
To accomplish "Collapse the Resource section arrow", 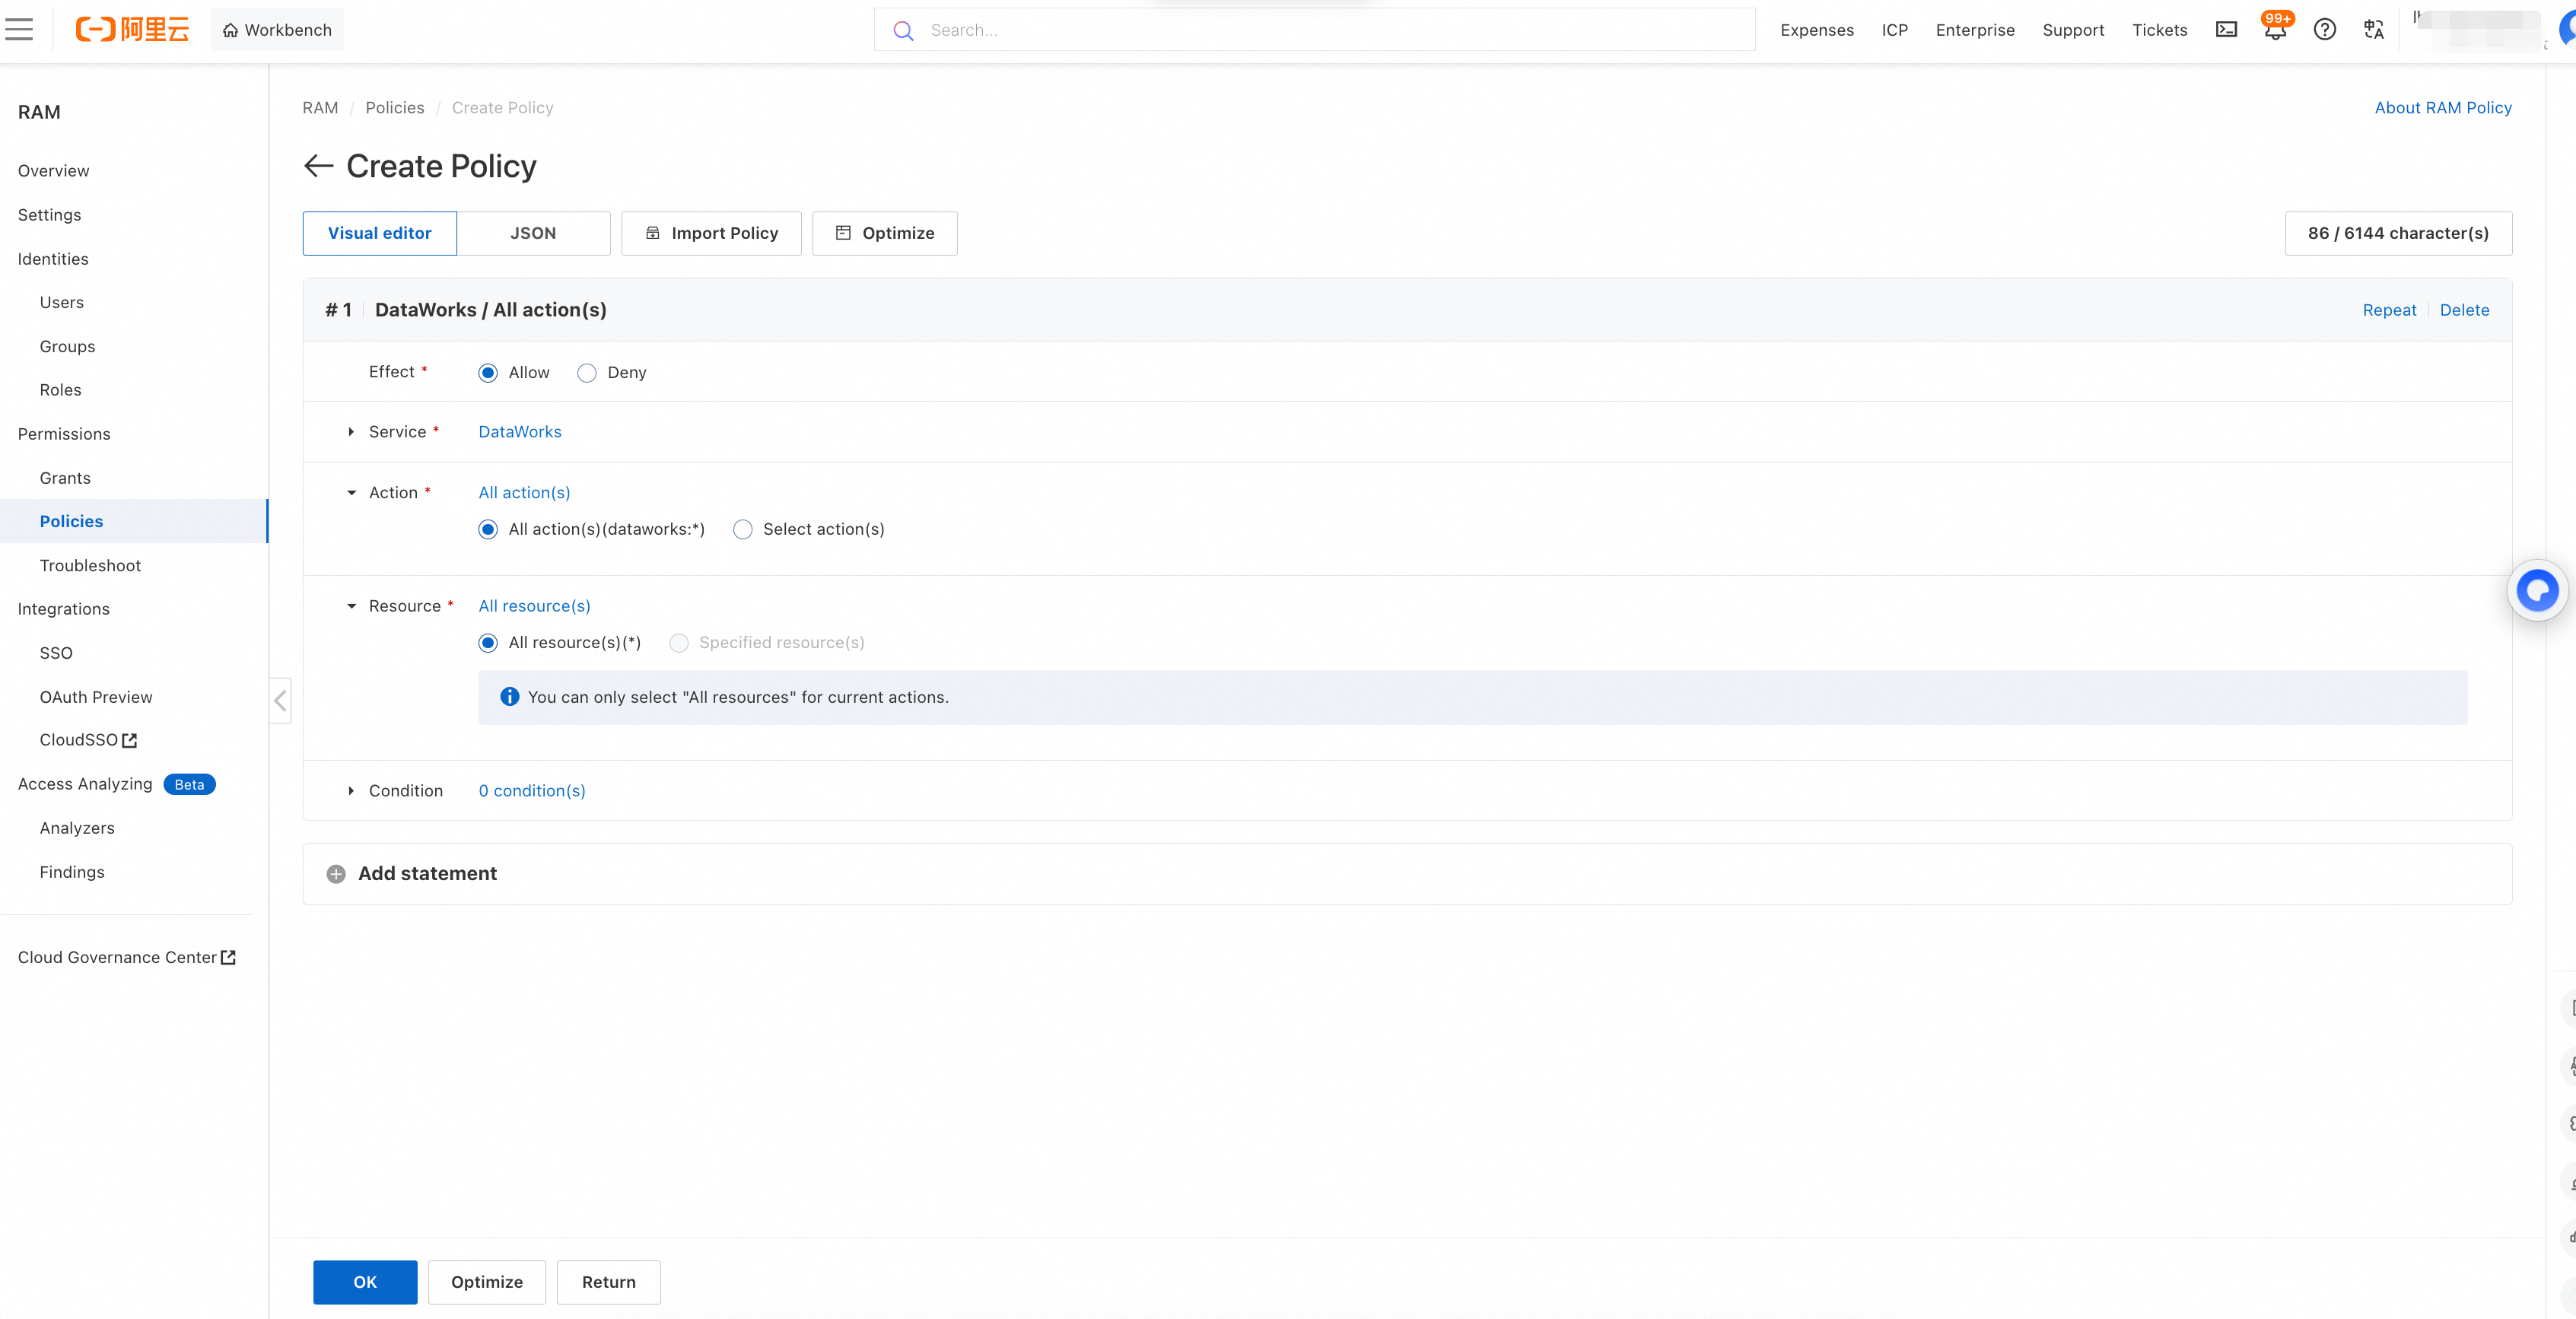I will [x=351, y=606].
